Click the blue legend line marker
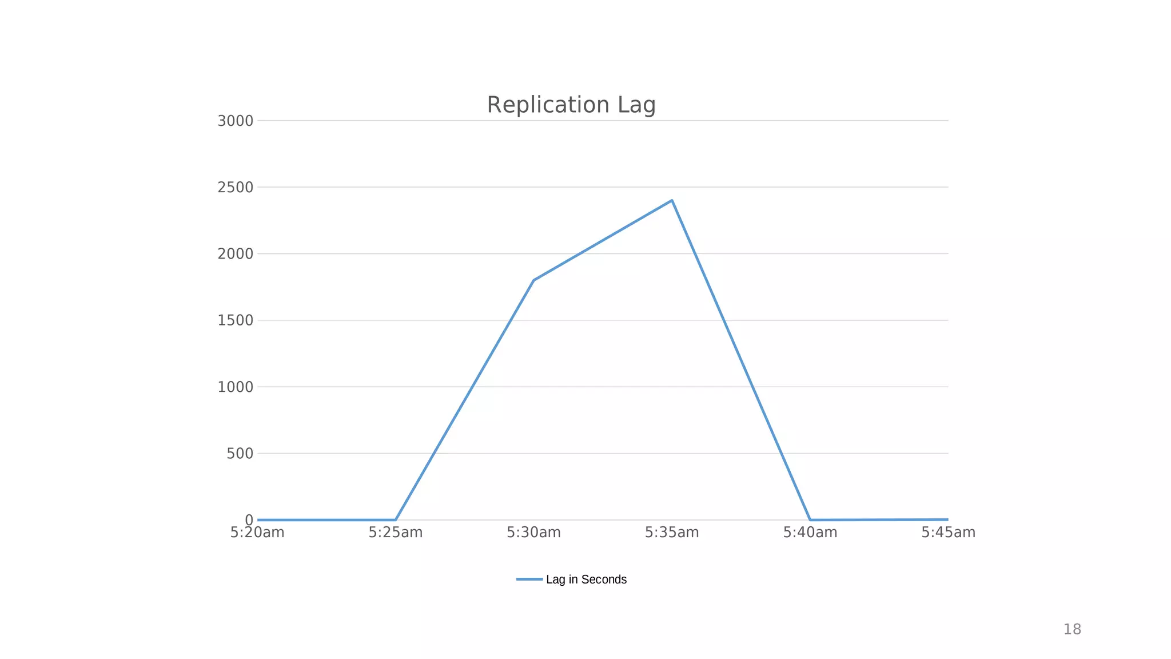The image size is (1171, 659). 529,579
